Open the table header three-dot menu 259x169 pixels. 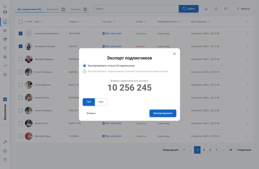247,22
